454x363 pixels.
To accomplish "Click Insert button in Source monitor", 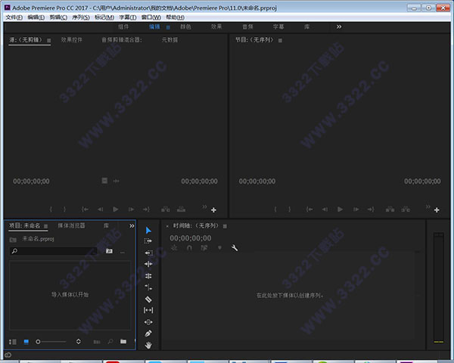I will point(166,209).
